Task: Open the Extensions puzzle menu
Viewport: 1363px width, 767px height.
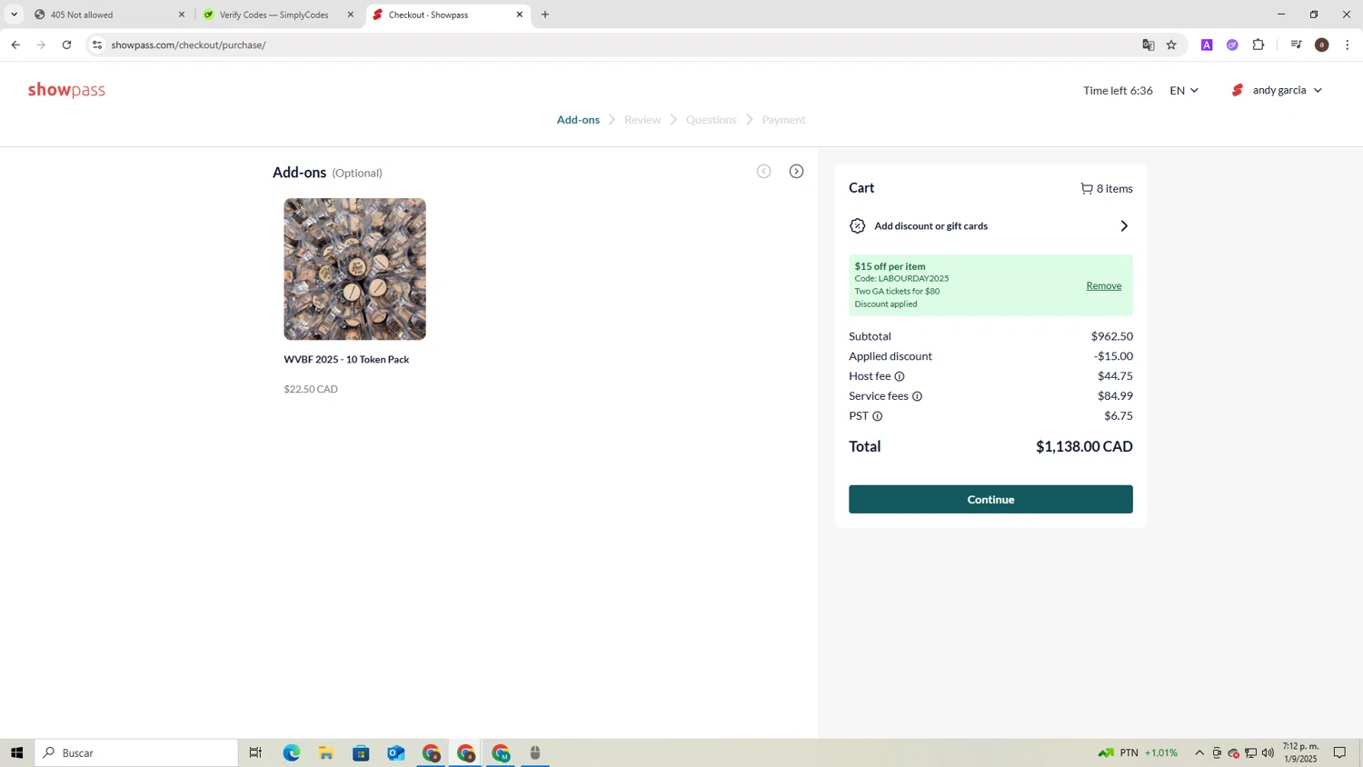Action: pos(1259,45)
